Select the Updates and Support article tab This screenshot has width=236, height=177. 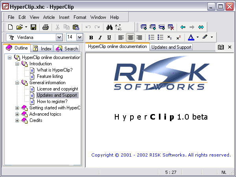point(171,47)
